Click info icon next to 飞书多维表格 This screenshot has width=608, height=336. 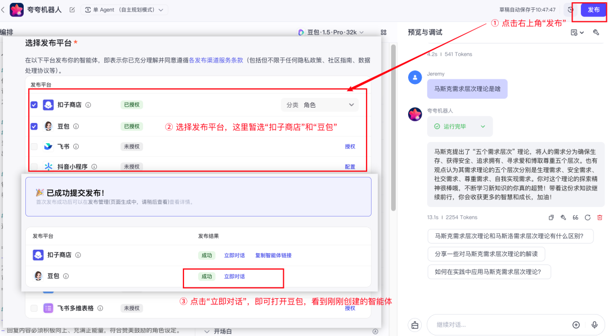point(100,308)
